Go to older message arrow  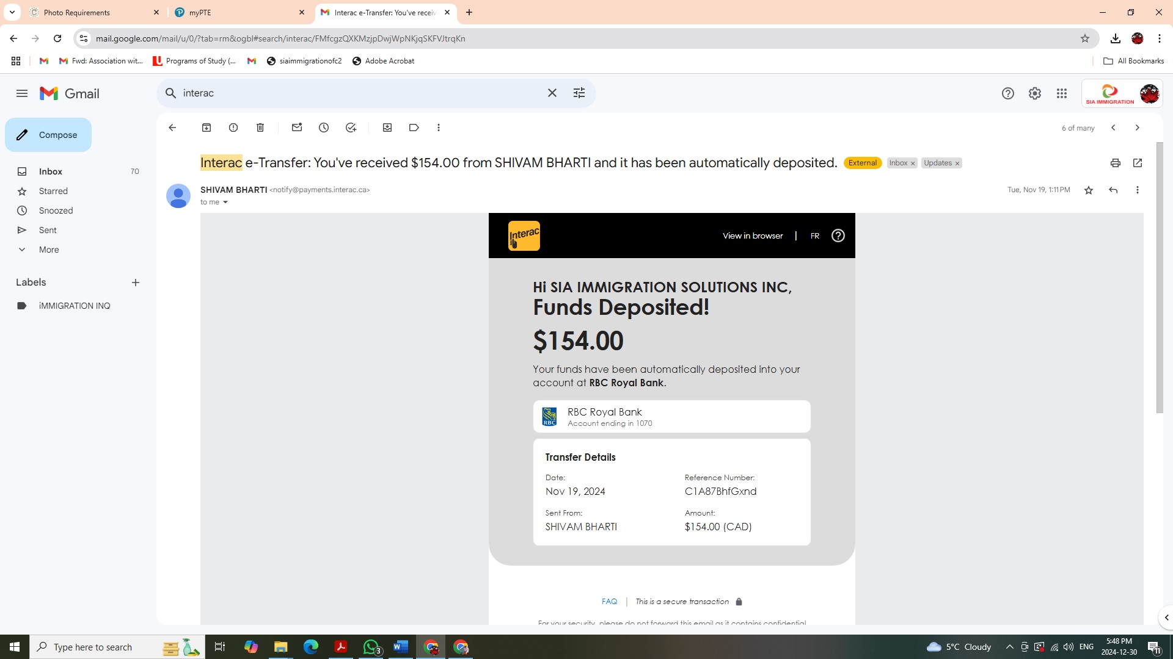(x=1138, y=128)
